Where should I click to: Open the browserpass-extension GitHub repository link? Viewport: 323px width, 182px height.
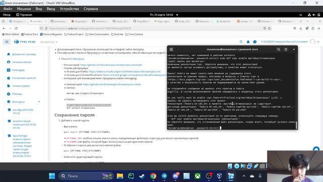[111, 65]
